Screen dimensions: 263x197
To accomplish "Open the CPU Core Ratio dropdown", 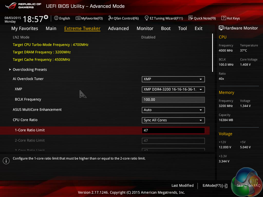I will (x=173, y=120).
